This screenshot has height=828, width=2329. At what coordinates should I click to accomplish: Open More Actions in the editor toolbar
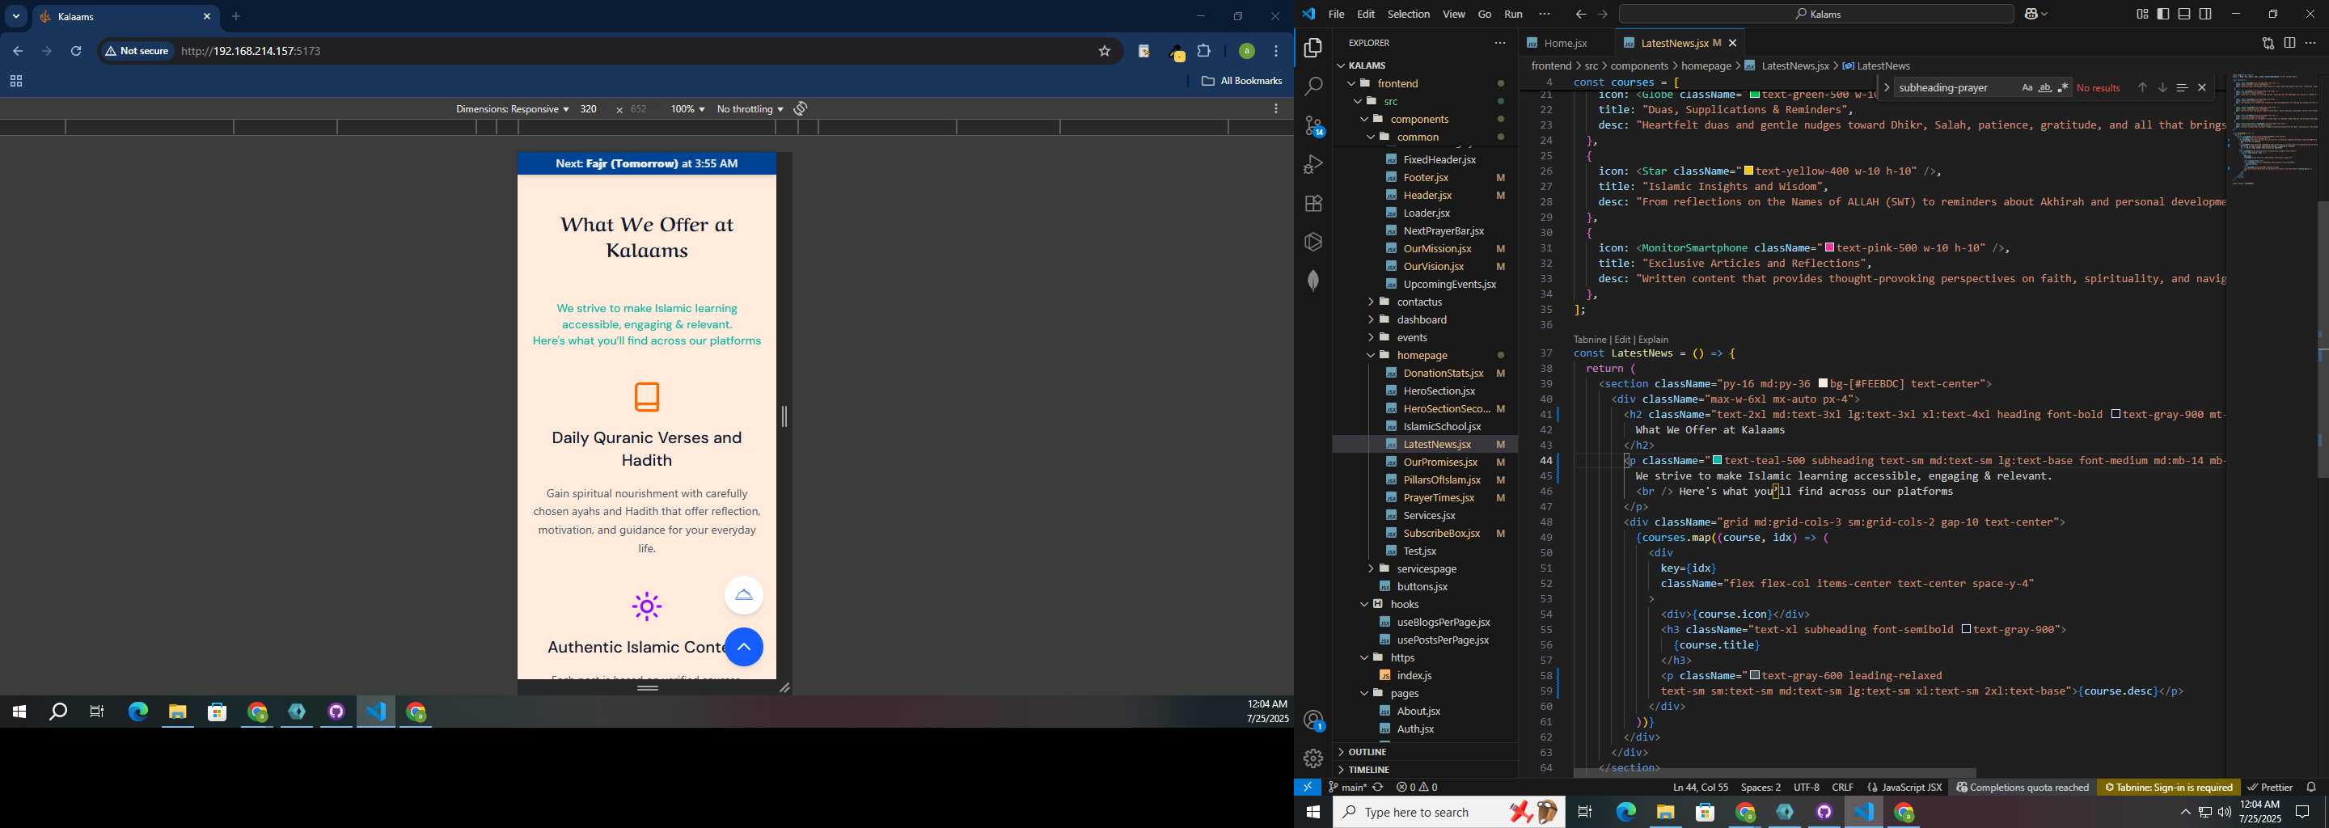pos(2311,43)
